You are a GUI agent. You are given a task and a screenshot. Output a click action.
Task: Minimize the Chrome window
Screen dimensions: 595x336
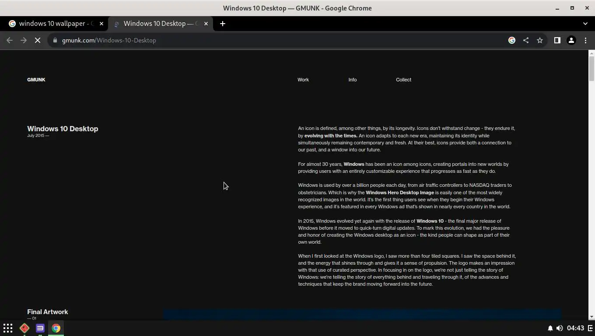point(557,8)
